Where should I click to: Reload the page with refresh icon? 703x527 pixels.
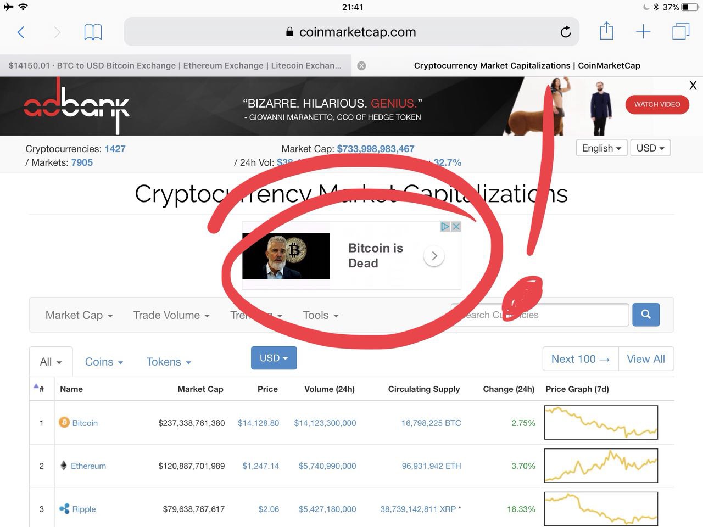pos(565,32)
